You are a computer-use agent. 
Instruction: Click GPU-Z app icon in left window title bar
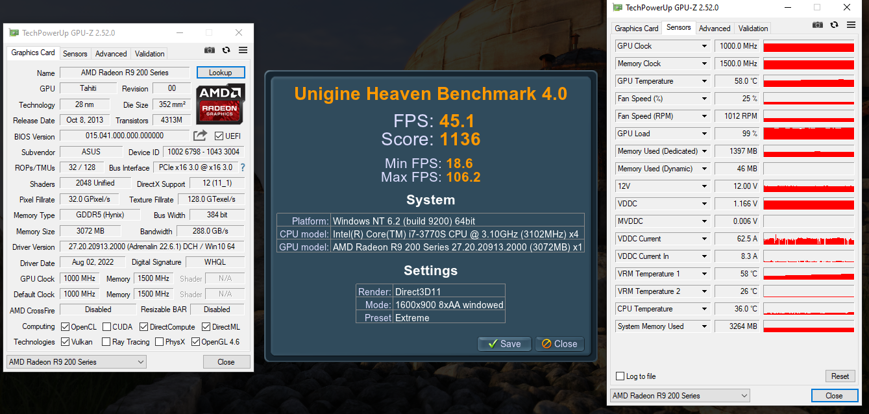pyautogui.click(x=14, y=33)
